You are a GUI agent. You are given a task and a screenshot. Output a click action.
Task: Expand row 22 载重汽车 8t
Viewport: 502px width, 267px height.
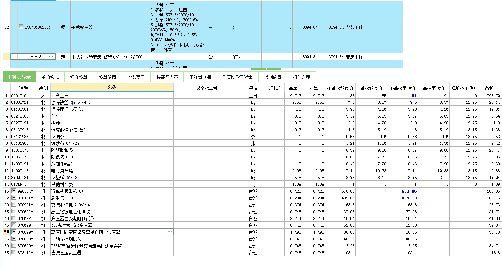pyautogui.click(x=14, y=198)
